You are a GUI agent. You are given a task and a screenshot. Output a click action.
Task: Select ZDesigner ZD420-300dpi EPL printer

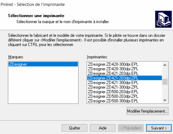(x=113, y=64)
